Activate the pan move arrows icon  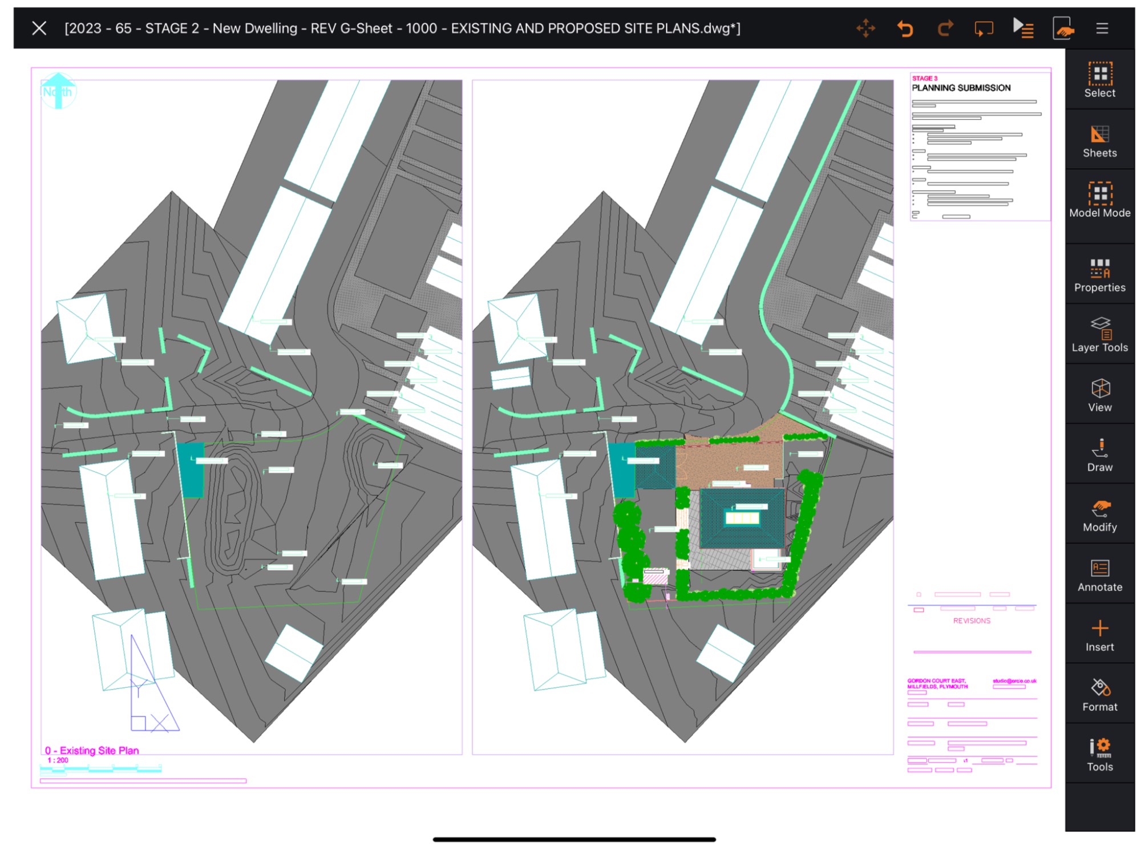(865, 28)
